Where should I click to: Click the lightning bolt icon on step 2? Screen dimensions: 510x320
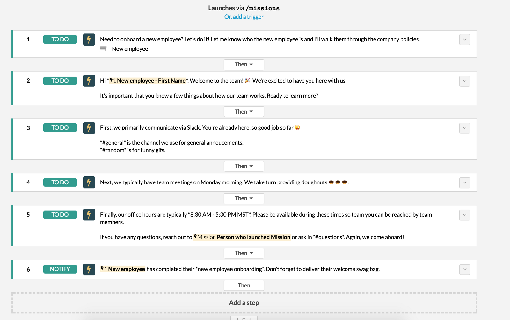click(89, 81)
